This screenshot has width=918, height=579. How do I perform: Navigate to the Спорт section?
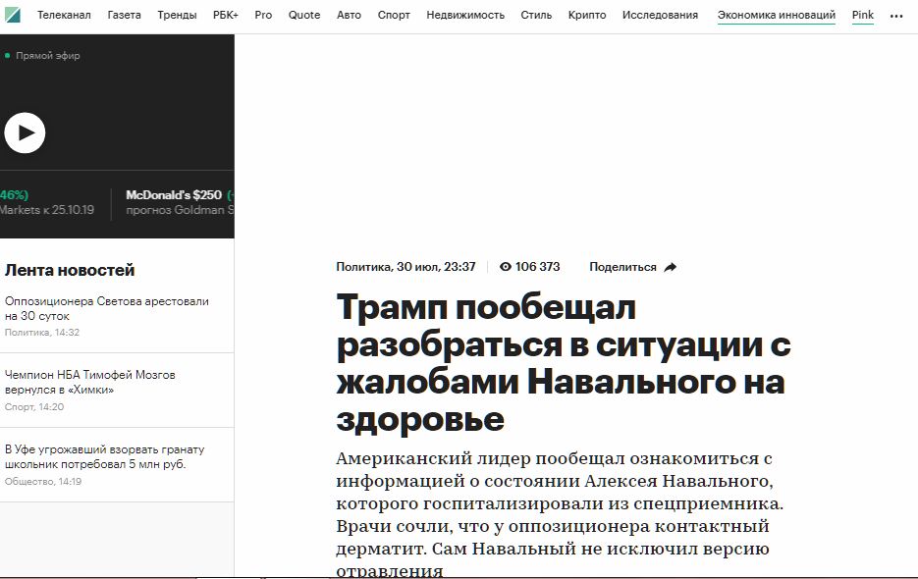tap(394, 16)
